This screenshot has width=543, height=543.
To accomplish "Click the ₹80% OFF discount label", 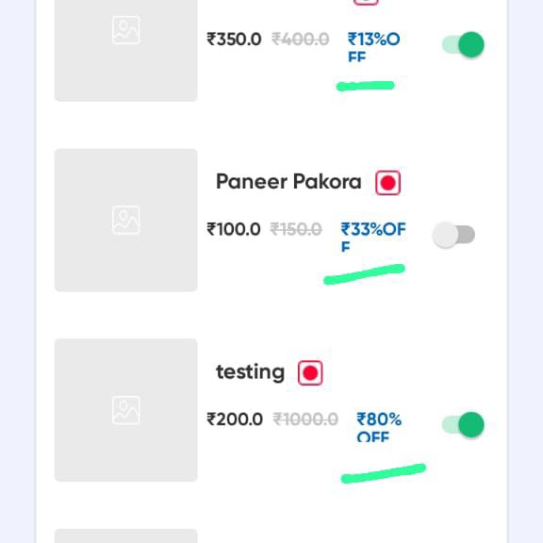I will 379,427.
